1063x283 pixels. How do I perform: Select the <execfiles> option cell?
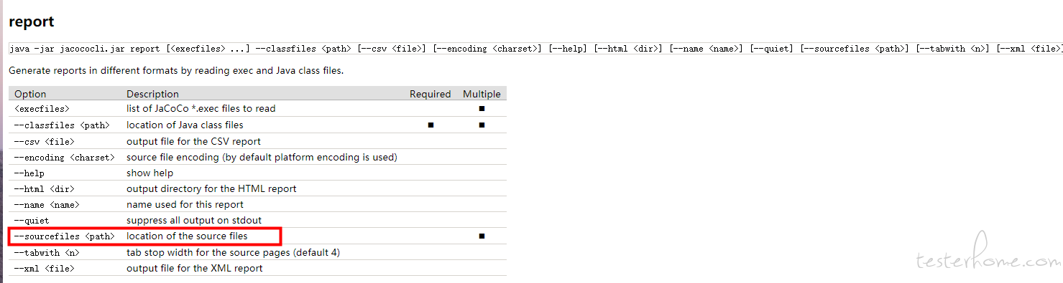(x=42, y=109)
